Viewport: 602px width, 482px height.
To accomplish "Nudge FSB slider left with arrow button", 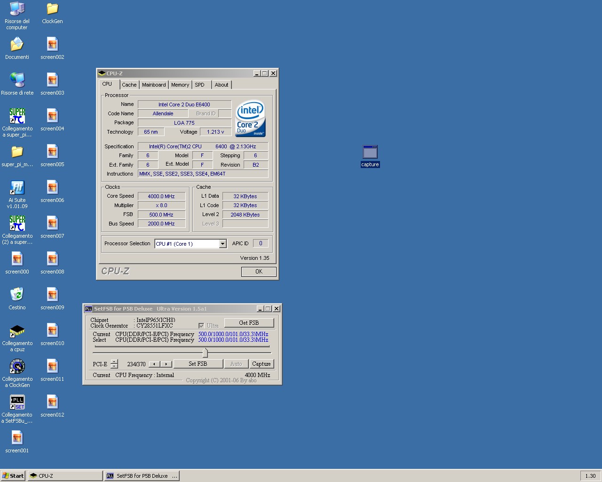I will tap(154, 364).
